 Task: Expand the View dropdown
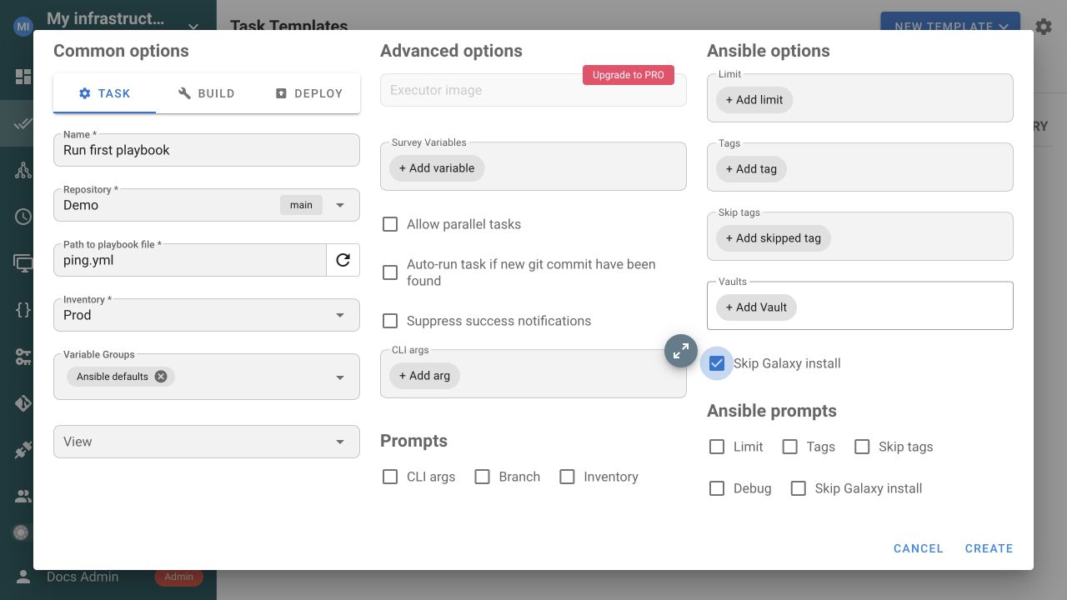(207, 442)
